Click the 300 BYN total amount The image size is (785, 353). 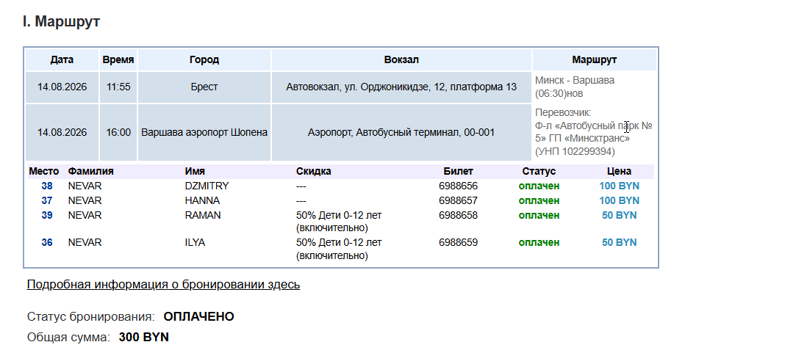point(143,338)
